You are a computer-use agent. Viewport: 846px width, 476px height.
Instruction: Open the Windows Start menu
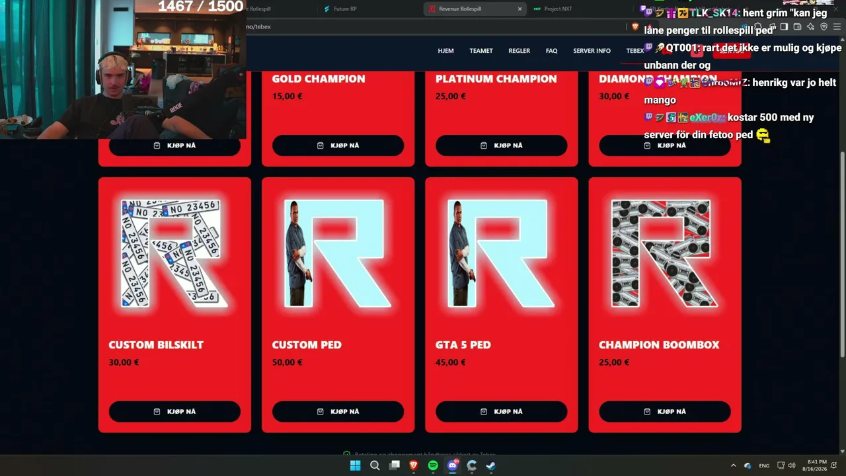pyautogui.click(x=355, y=465)
